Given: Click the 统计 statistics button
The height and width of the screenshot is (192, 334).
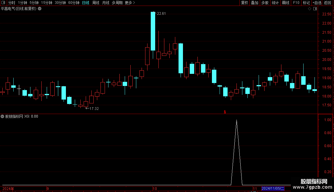Looking at the screenshot, I should [x=275, y=3].
